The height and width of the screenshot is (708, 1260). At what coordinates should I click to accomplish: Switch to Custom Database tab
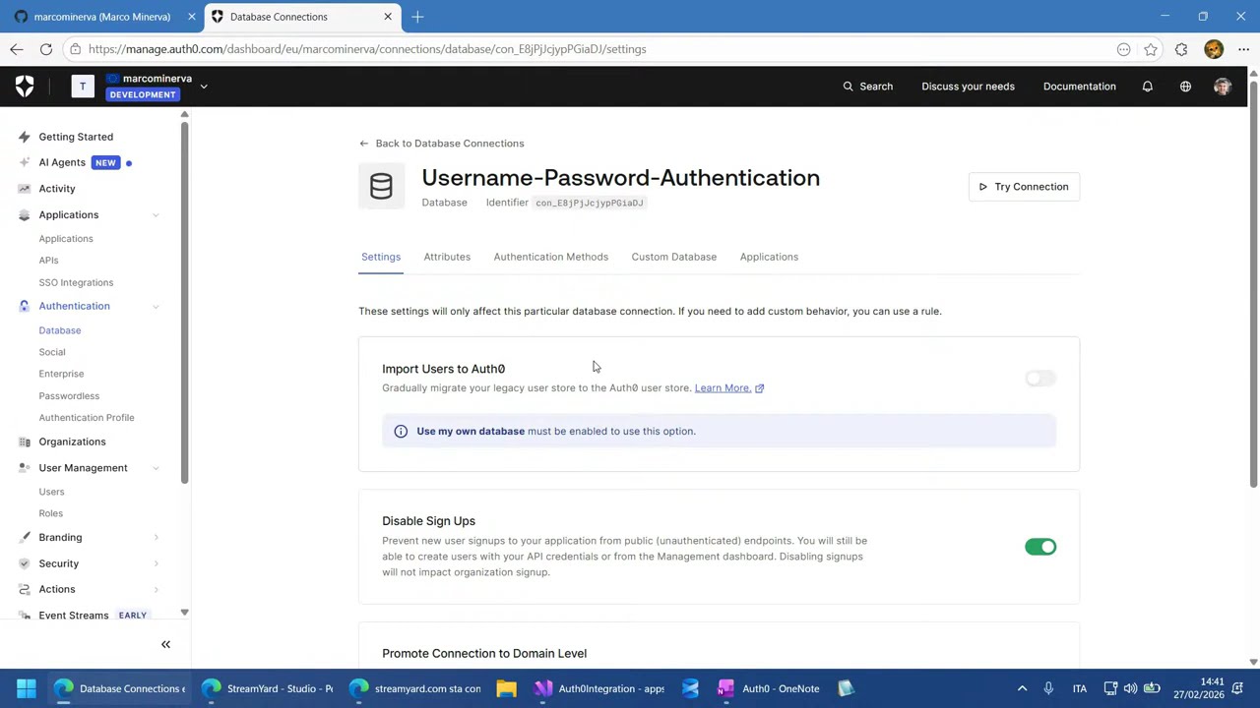coord(674,257)
